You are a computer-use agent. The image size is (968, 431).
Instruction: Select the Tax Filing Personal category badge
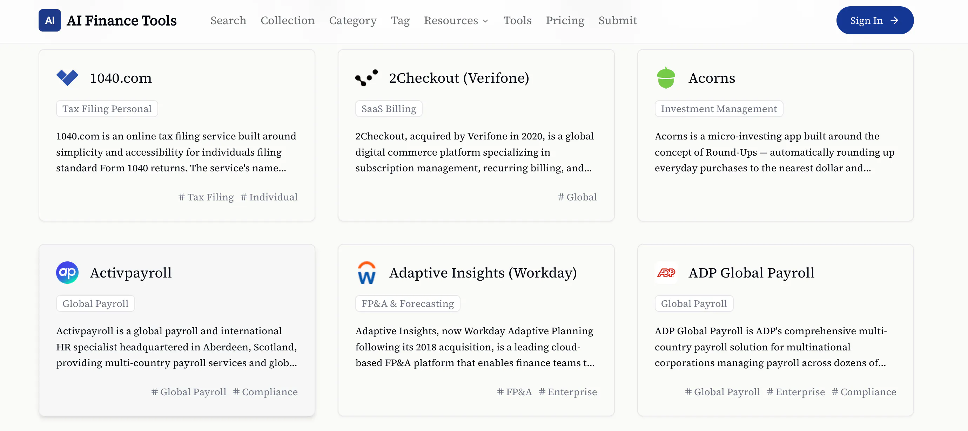click(107, 109)
